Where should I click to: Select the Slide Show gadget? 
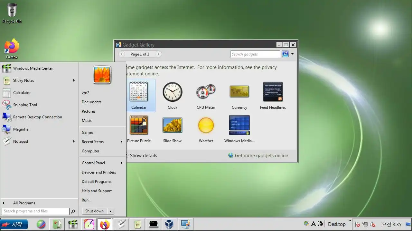[172, 129]
